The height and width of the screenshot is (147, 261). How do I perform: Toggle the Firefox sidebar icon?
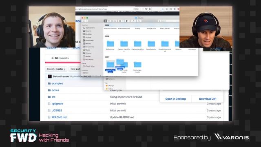point(170,9)
